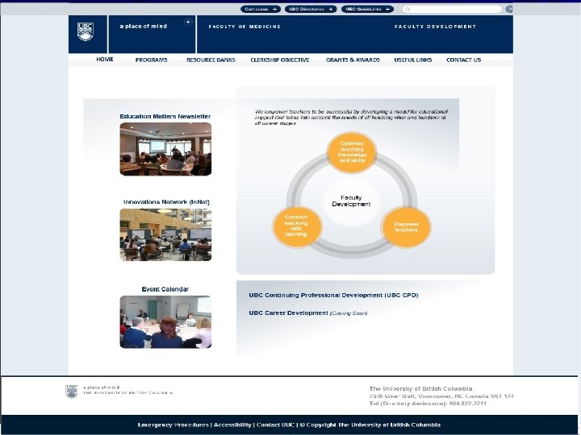The height and width of the screenshot is (435, 581).
Task: Click the footer UBC crest logo
Action: 72,391
